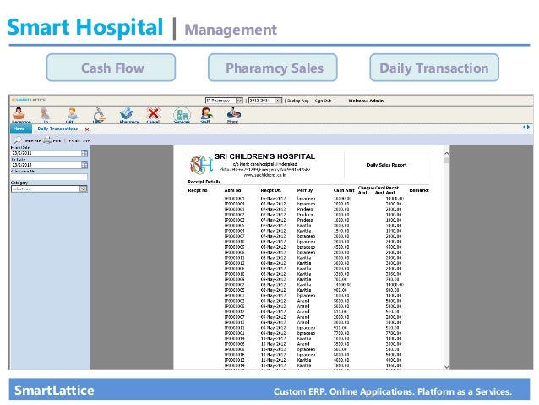Click the Remarks column header
This screenshot has width=539, height=405.
click(419, 190)
